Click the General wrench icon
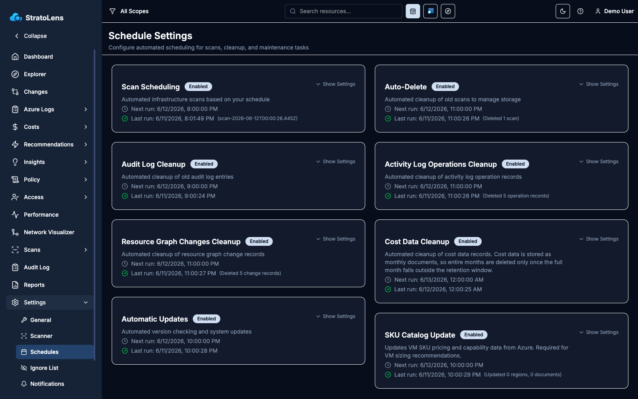Viewport: 638px width, 399px height. click(24, 320)
